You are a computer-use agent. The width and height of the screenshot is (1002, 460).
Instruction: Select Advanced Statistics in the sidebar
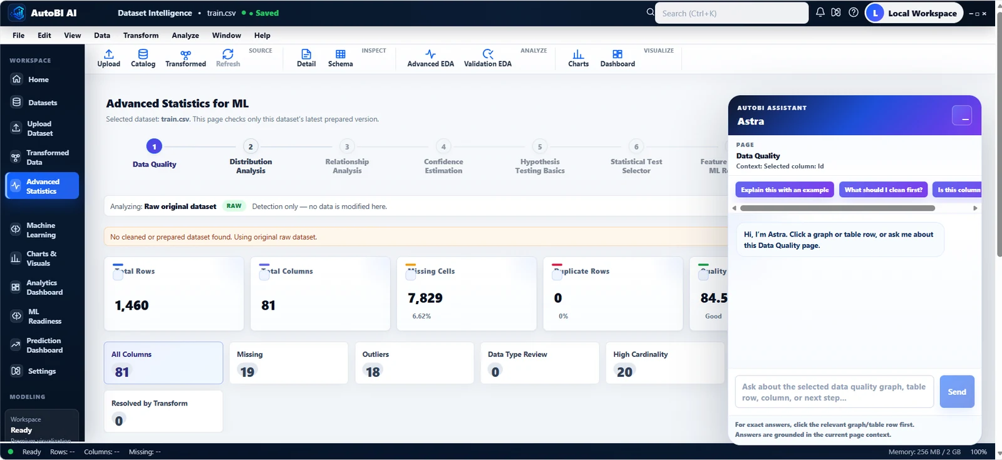[x=42, y=186]
